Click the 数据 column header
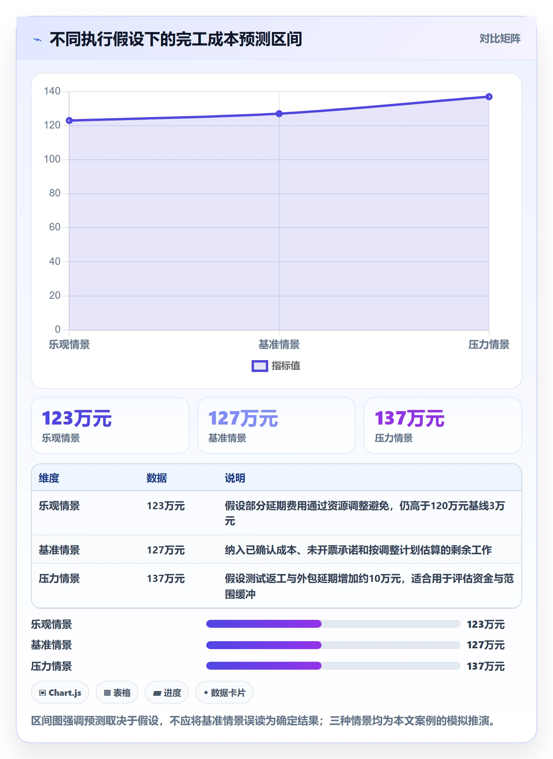This screenshot has width=553, height=759. [x=157, y=478]
